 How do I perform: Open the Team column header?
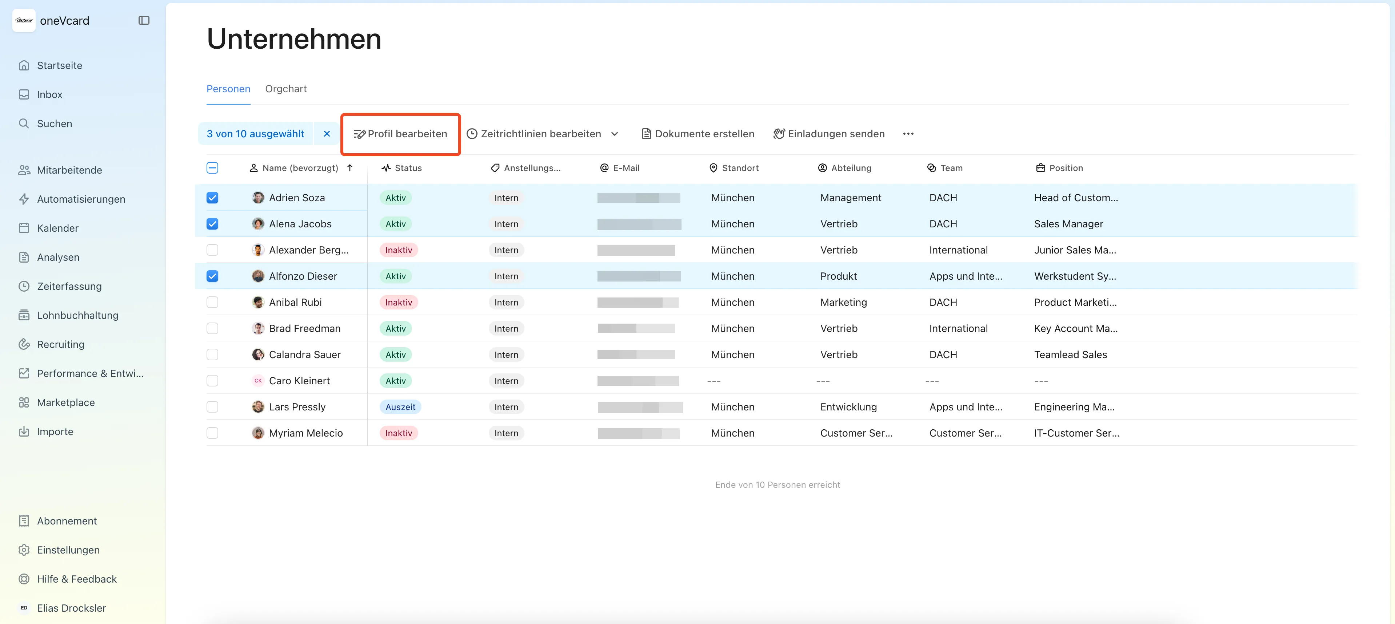(x=945, y=168)
